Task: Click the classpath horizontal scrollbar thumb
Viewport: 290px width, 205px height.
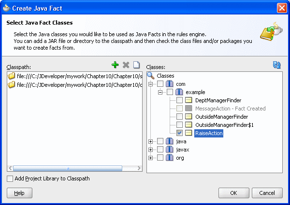Action: [x=68, y=168]
